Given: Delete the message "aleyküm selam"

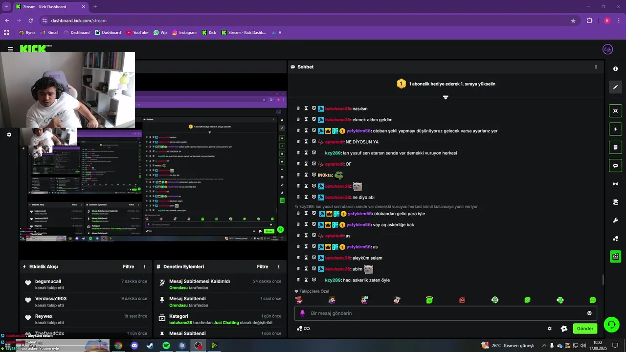Looking at the screenshot, I should click(x=298, y=258).
